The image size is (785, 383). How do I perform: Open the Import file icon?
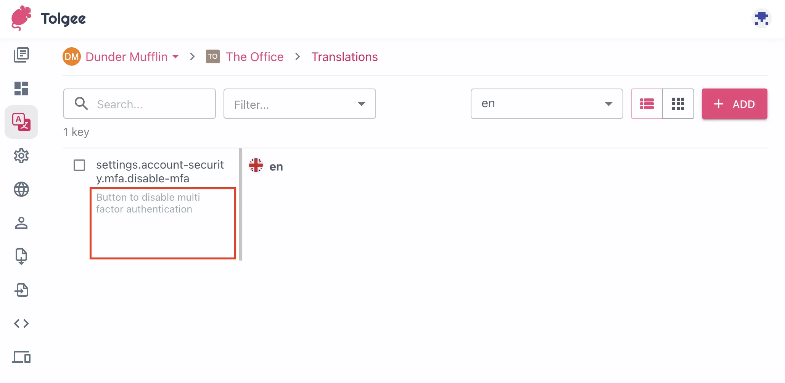(21, 256)
